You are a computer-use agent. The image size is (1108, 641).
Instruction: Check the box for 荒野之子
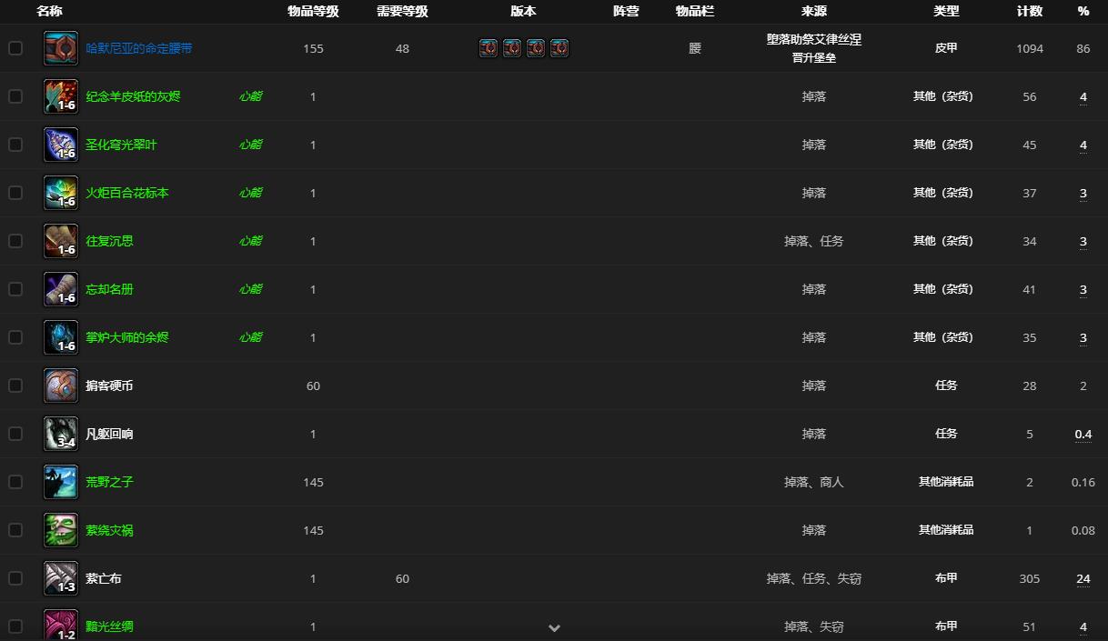tap(15, 482)
